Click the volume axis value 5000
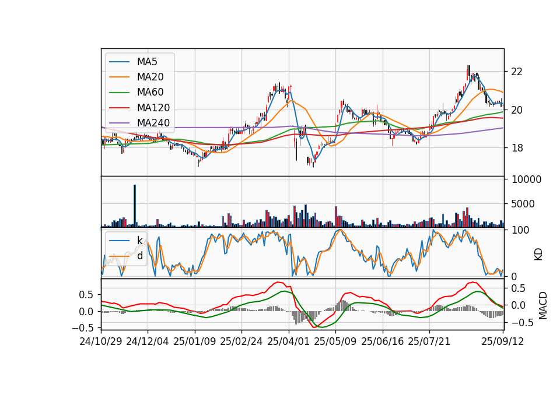This screenshot has width=560, height=402. 523,204
